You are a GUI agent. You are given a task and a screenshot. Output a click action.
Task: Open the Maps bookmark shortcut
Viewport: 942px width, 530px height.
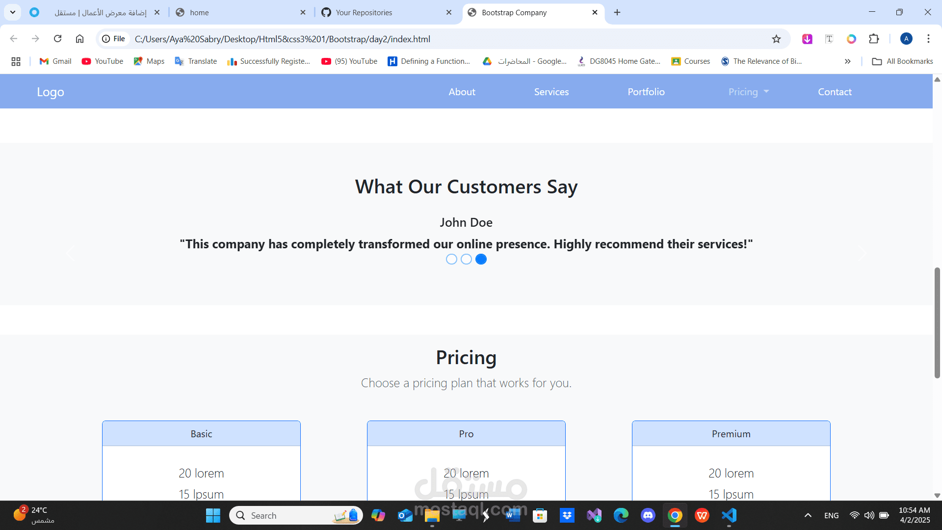pos(149,61)
